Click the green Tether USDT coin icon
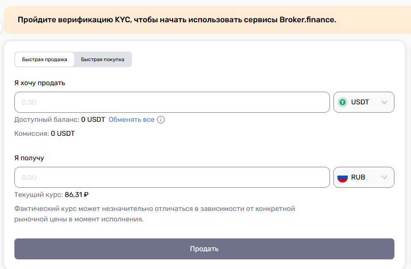411x269 pixels. click(x=342, y=102)
